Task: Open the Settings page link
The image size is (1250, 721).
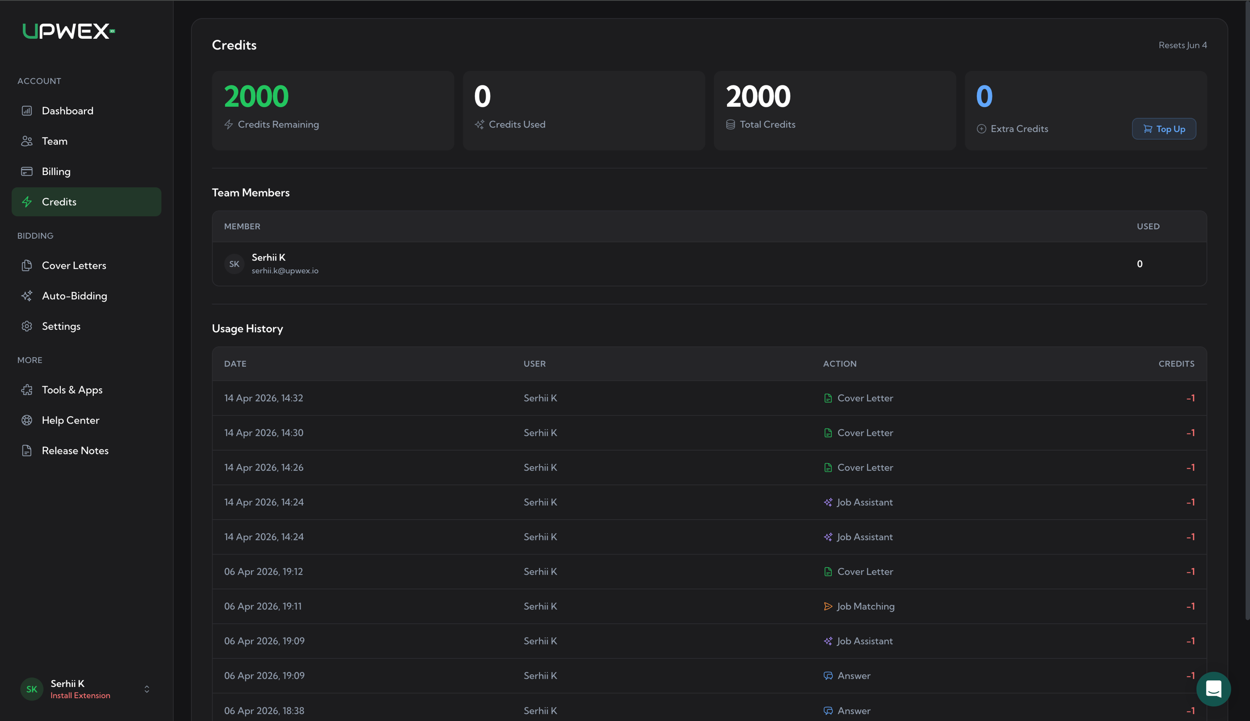Action: 86,326
